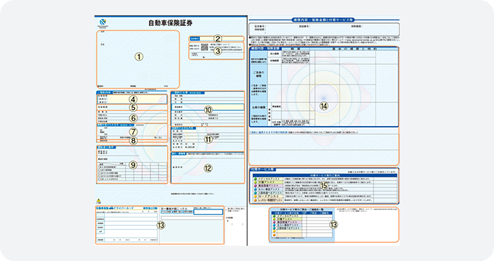Click the QR code near the top right
This screenshot has height=261, width=494.
click(204, 47)
